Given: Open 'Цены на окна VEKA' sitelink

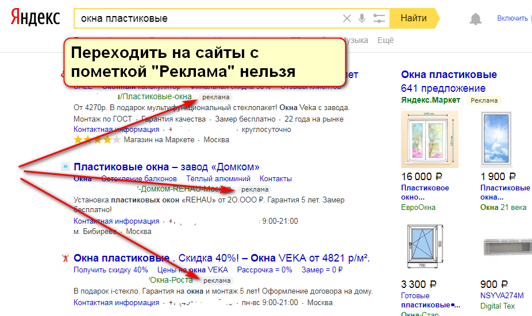Looking at the screenshot, I should click(x=192, y=270).
